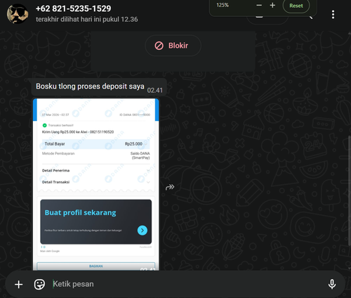Forward the receipt image message
Screen dimensions: 351x298
[170, 187]
